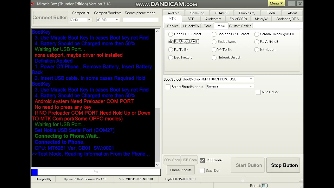334x188 pixels.
Task: Open the Blackberry tab
Action: pyautogui.click(x=247, y=13)
